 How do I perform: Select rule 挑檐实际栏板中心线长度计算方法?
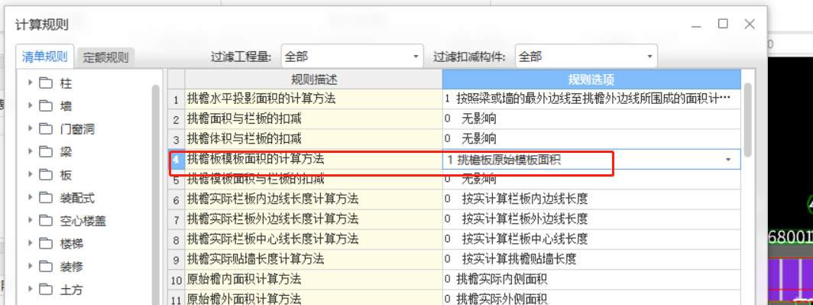point(314,239)
